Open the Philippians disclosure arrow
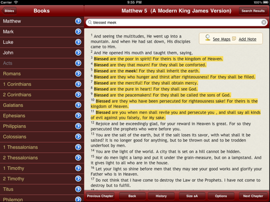Viewport: 270px width, 202px height. (x=78, y=126)
